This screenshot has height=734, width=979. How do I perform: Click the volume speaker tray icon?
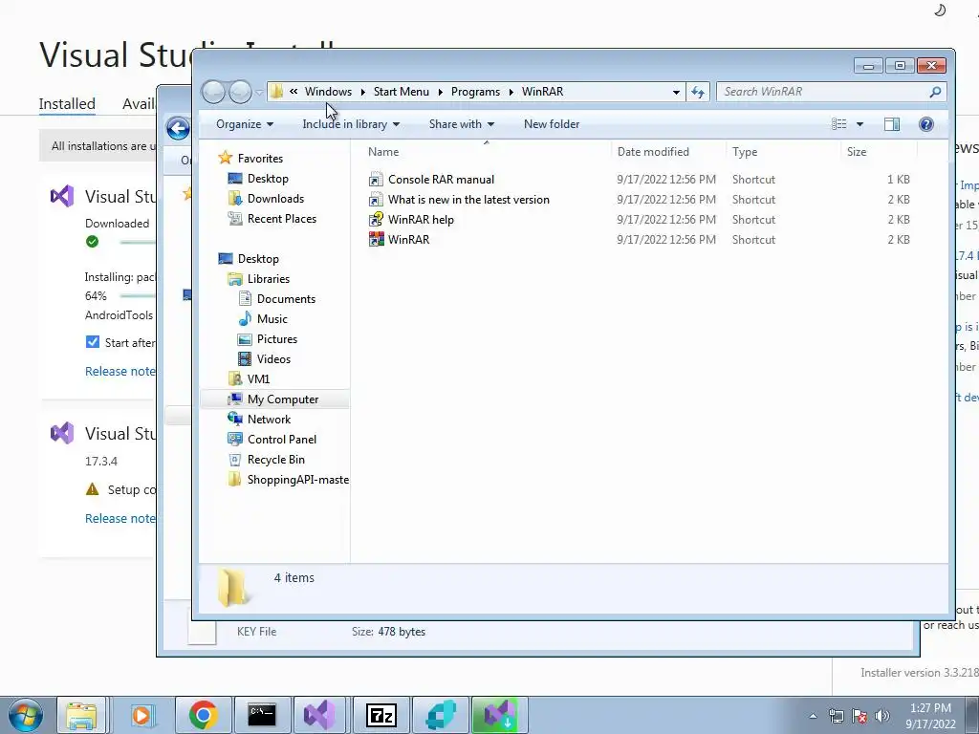[x=882, y=716]
